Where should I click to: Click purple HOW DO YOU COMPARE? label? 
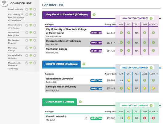(135, 18)
